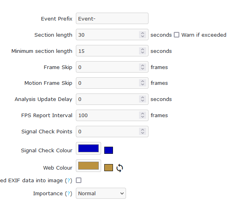Open the Signal Check Colour picker
Viewport: 252px width, 211px height.
click(x=88, y=148)
